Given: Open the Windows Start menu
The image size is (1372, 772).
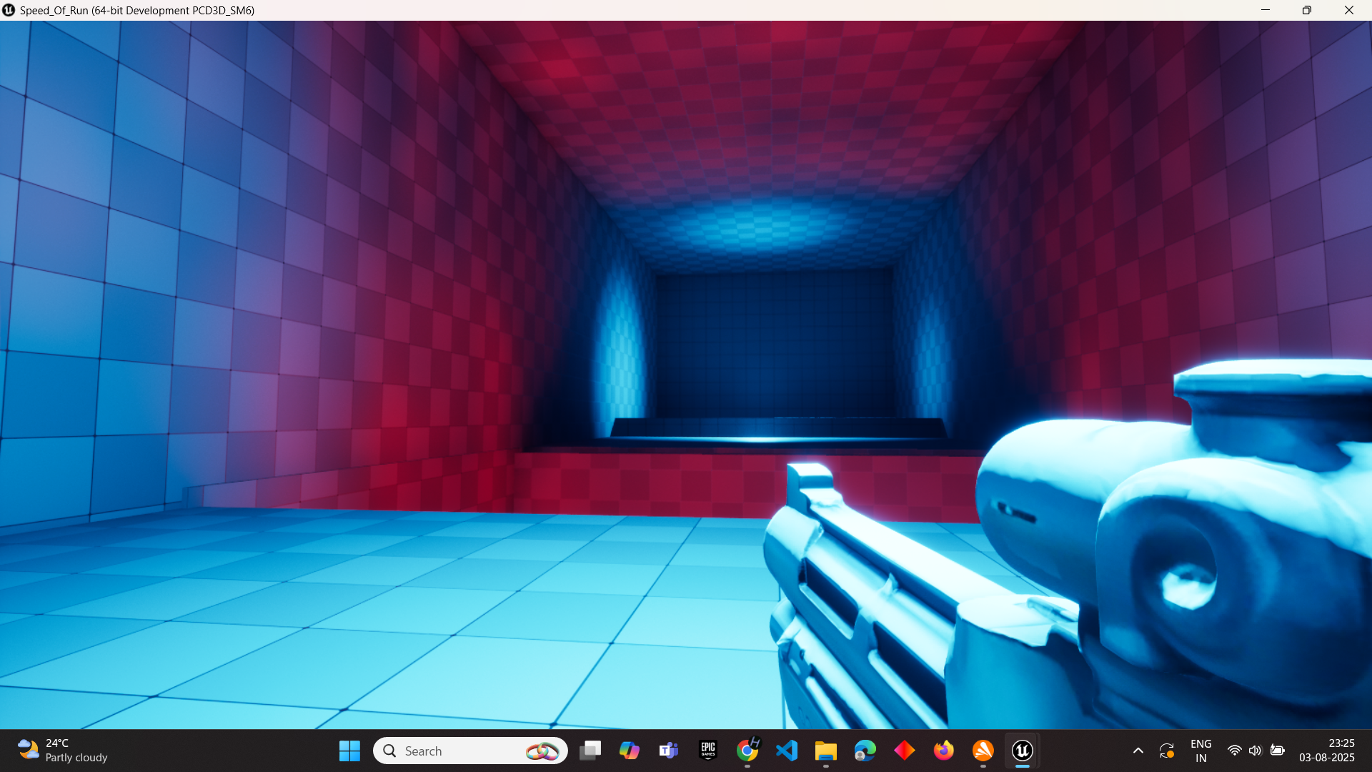Looking at the screenshot, I should click(x=349, y=751).
